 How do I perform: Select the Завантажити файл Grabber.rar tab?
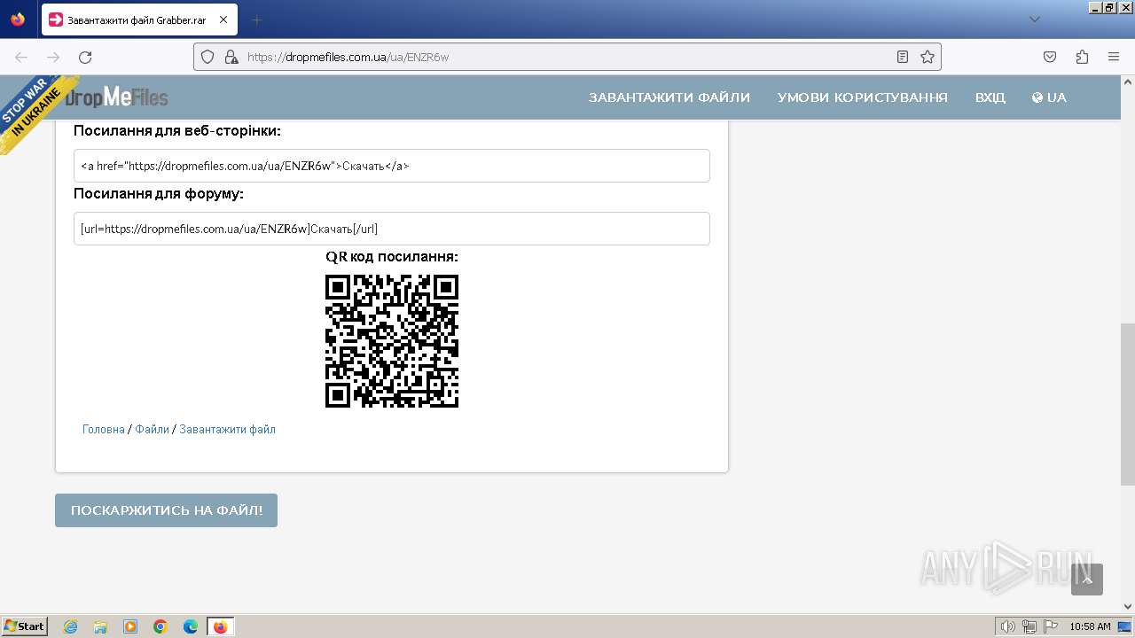click(139, 19)
